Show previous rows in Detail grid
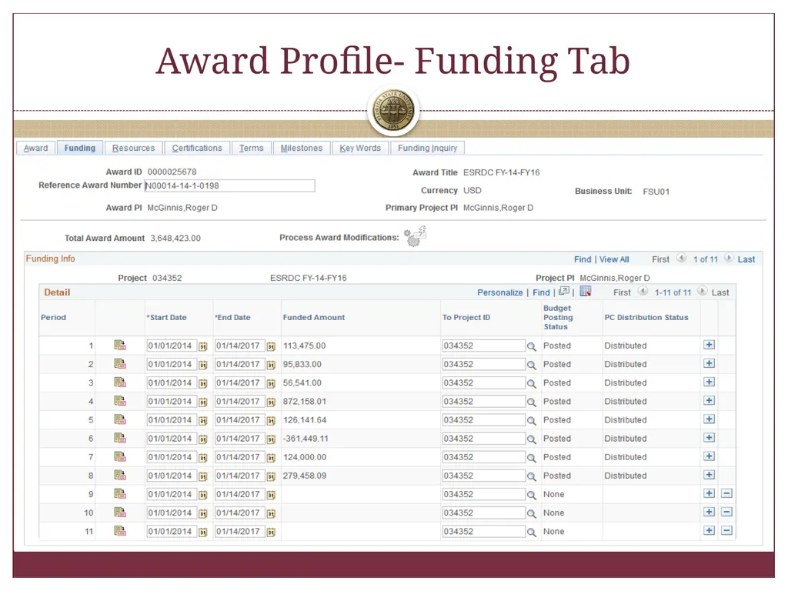 pyautogui.click(x=643, y=292)
